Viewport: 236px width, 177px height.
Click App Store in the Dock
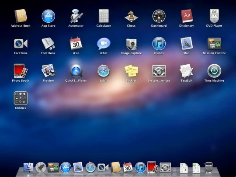(x=66, y=167)
